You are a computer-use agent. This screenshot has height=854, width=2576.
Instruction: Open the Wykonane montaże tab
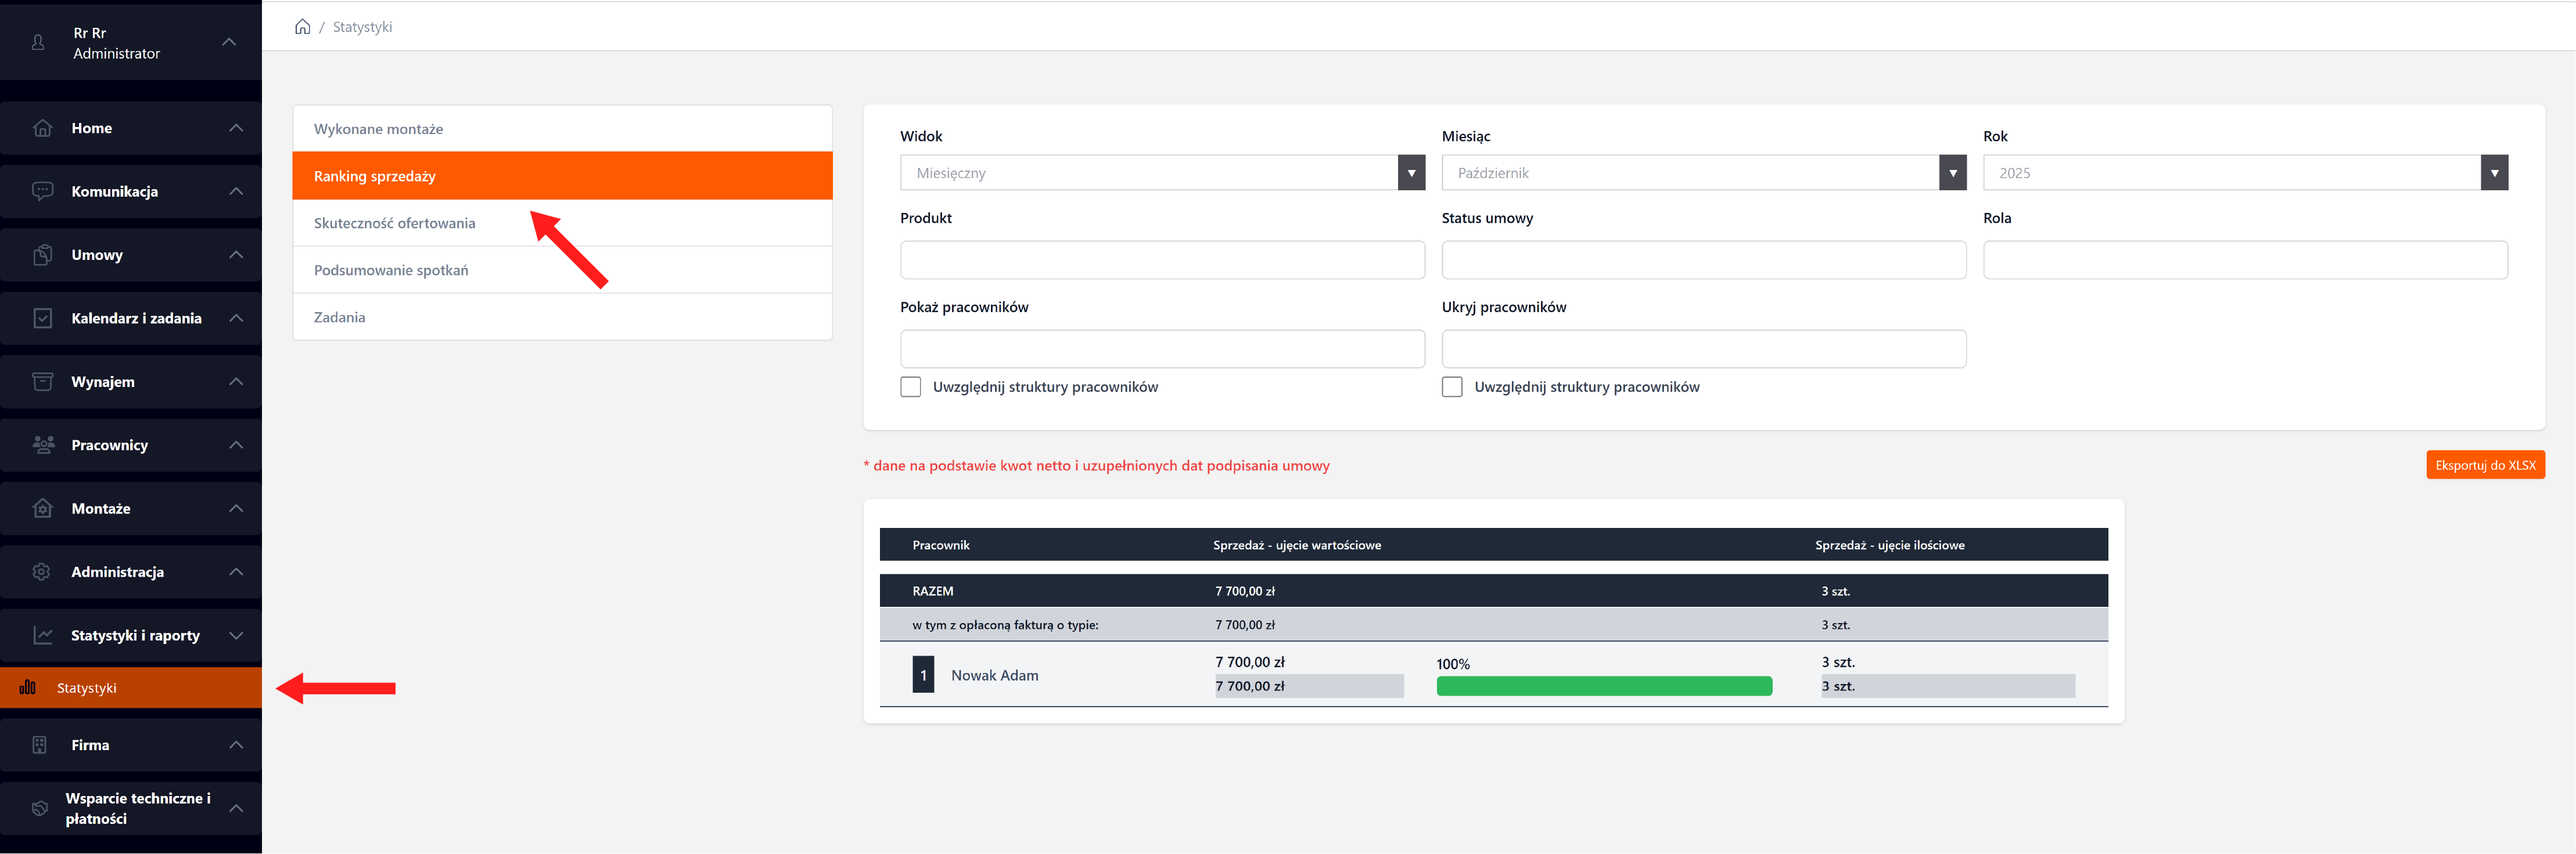[378, 129]
